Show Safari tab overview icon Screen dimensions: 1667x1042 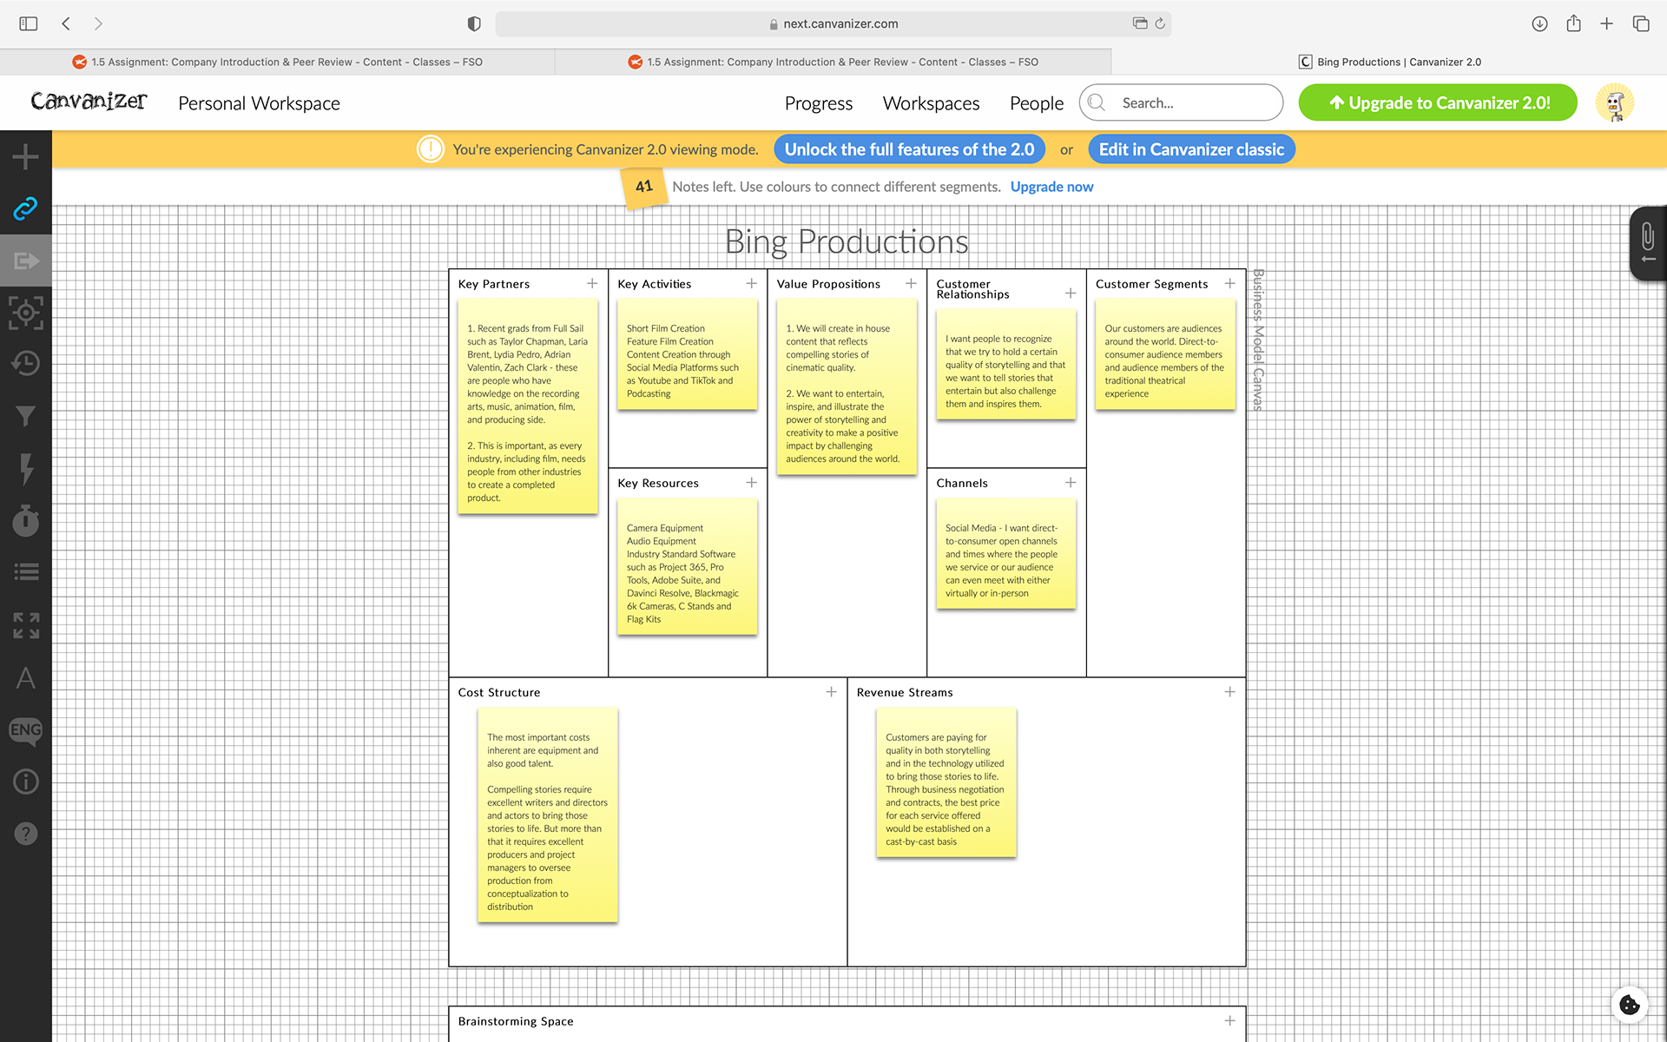click(1641, 23)
